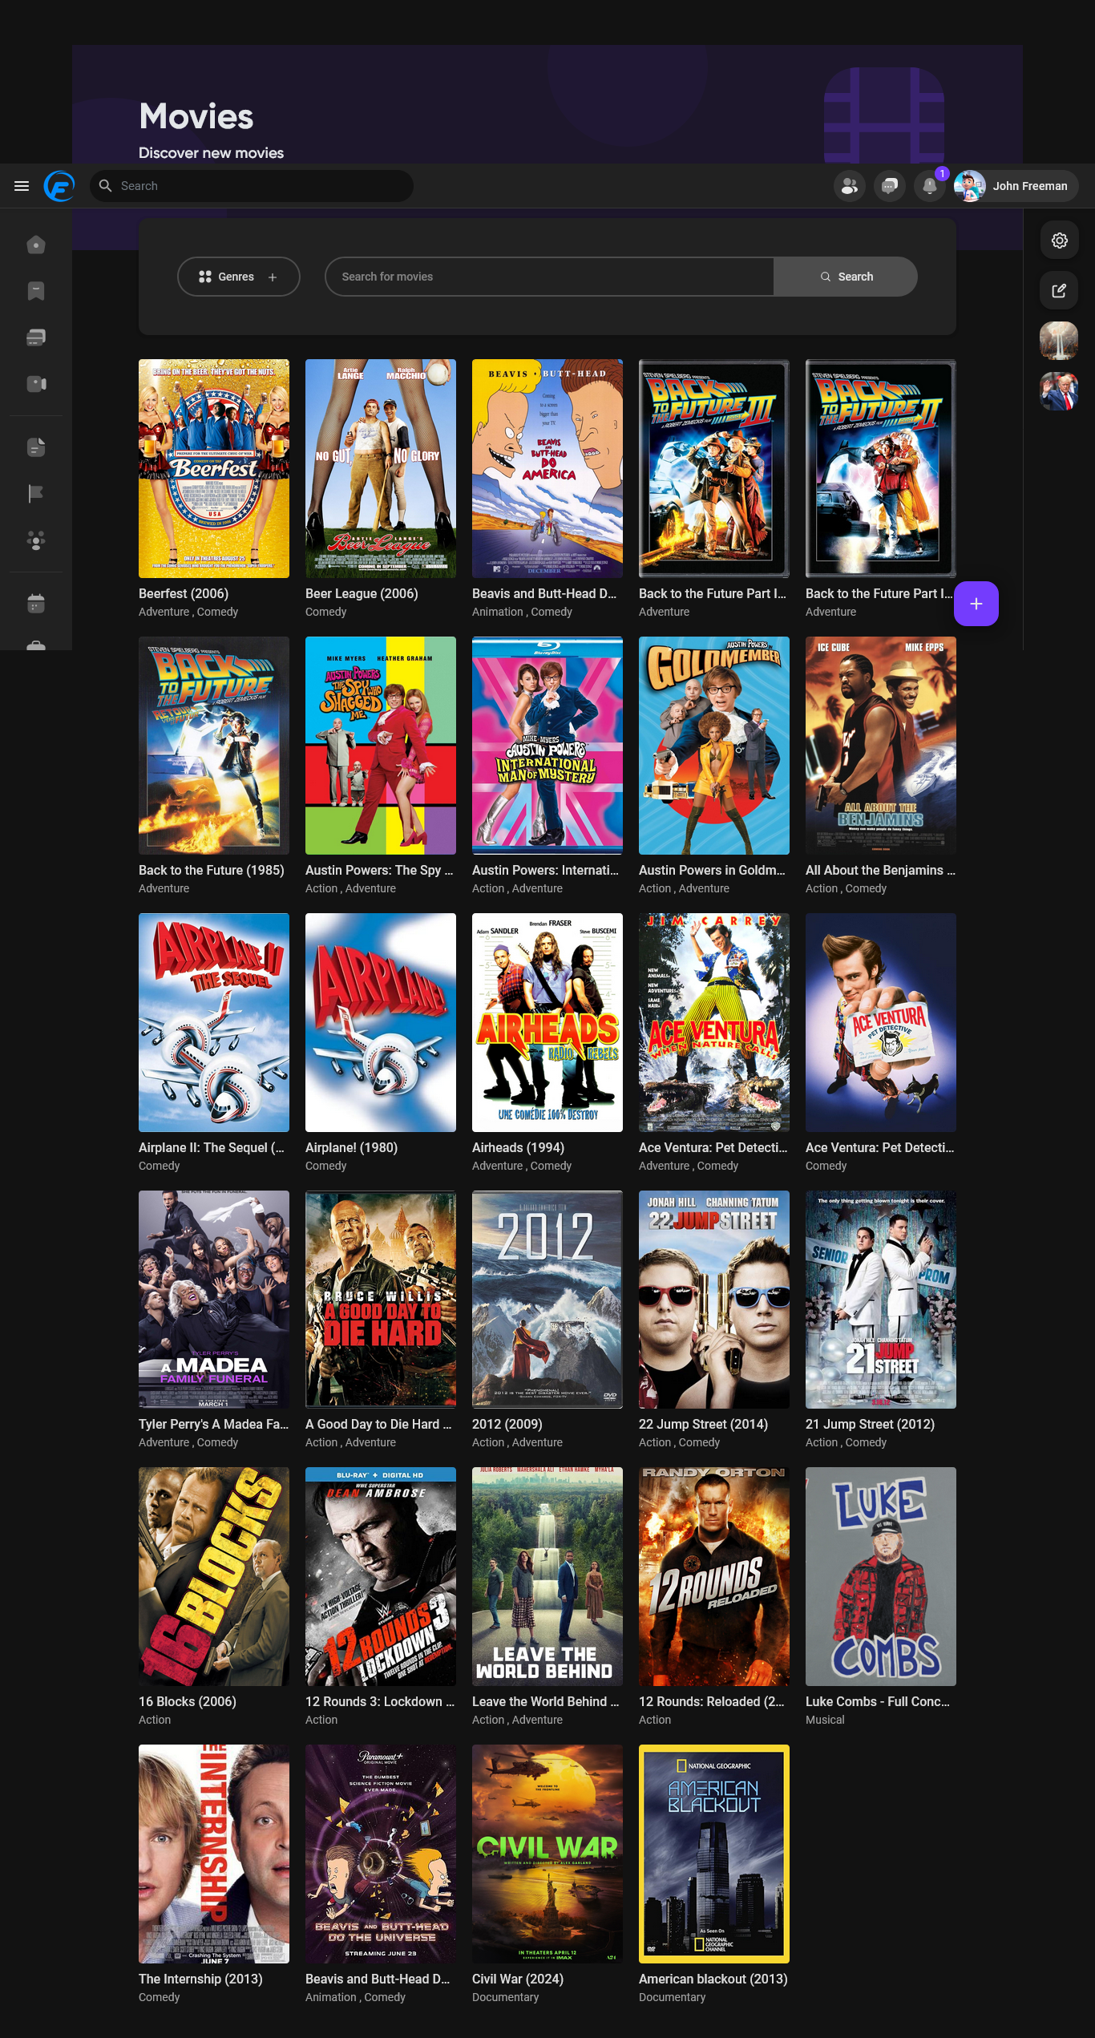This screenshot has width=1095, height=2038.
Task: Open 'A Good Day to Die Hard' title
Action: [378, 1425]
